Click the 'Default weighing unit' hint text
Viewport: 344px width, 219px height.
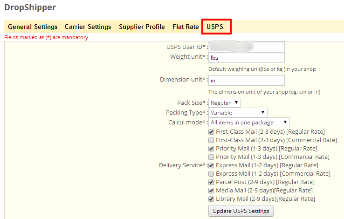[262, 69]
